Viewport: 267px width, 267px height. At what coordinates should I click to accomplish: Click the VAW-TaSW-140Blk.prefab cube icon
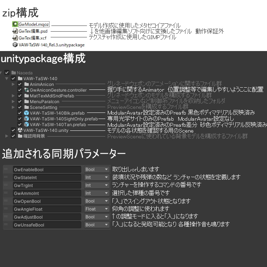pyautogui.click(x=26, y=113)
